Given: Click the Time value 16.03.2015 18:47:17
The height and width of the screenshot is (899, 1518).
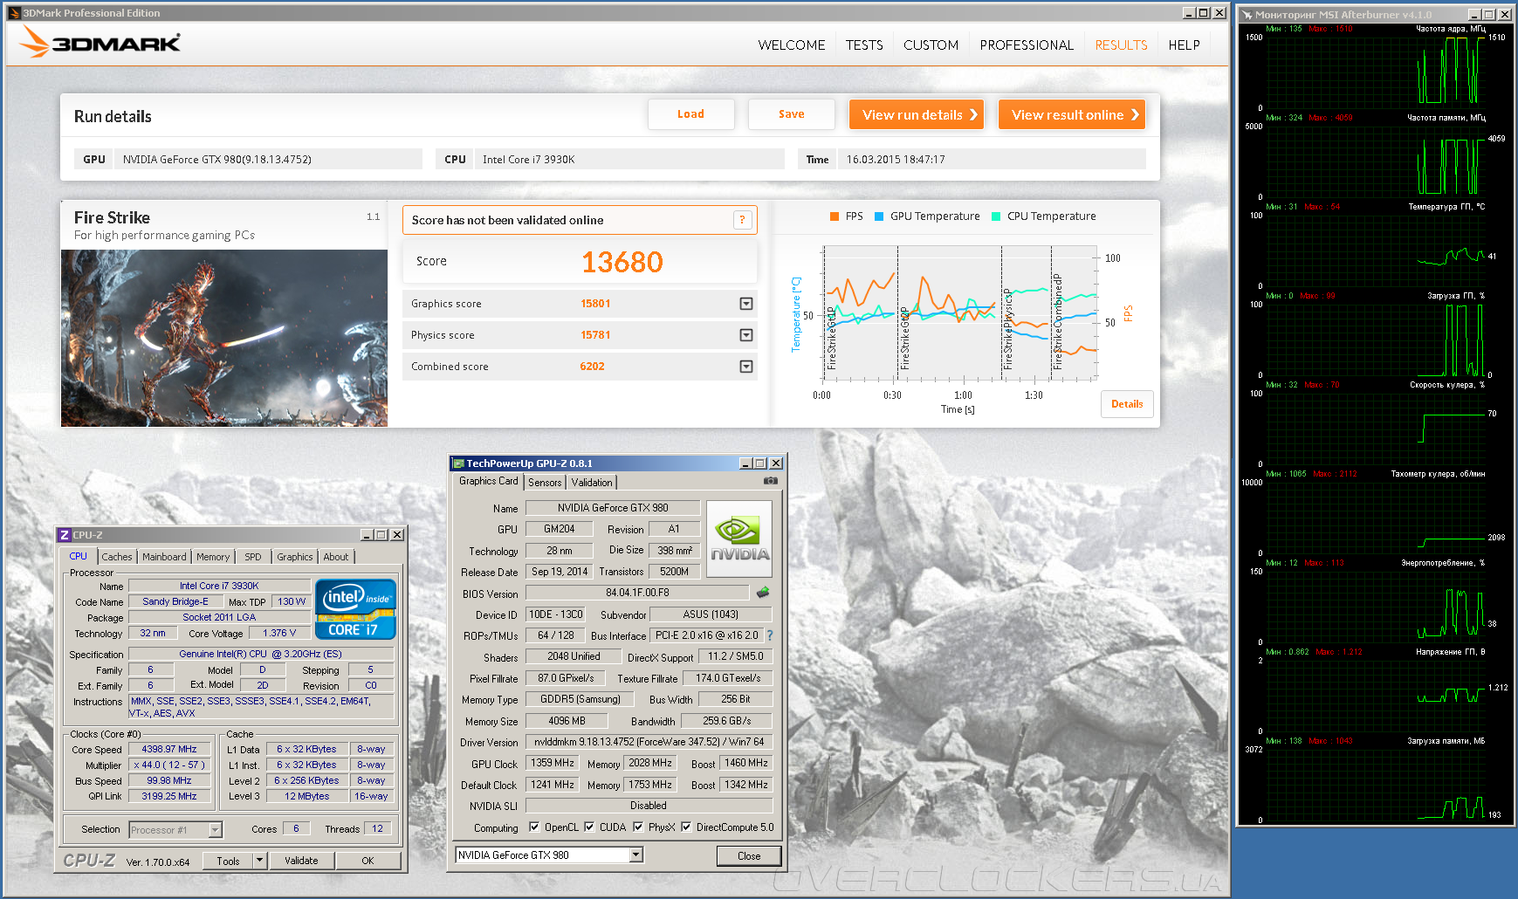Looking at the screenshot, I should (x=896, y=160).
